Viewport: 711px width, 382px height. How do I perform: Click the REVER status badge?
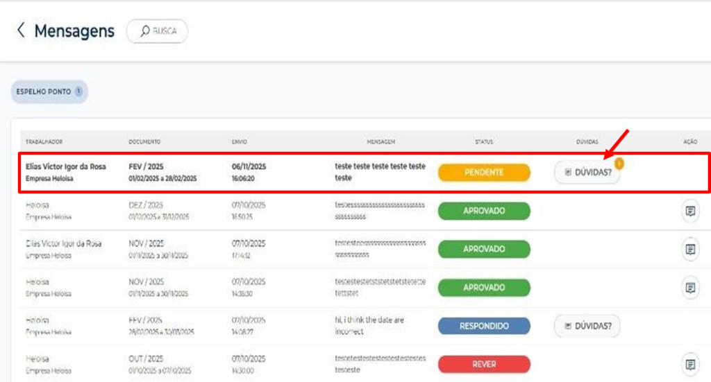click(x=484, y=365)
